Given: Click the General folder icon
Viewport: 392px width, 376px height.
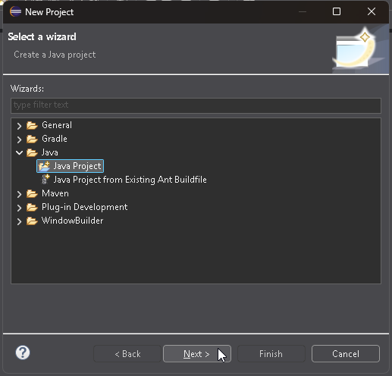Looking at the screenshot, I should (x=32, y=125).
